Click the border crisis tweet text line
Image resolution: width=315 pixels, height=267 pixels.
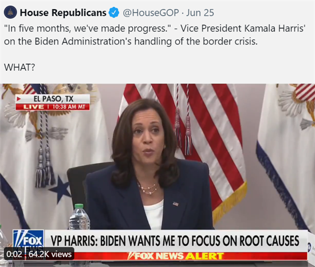tap(131, 41)
